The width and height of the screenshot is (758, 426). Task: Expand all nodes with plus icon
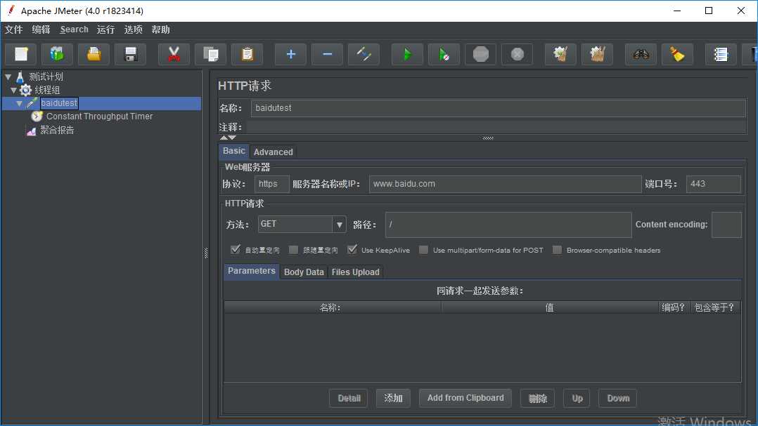pos(290,54)
